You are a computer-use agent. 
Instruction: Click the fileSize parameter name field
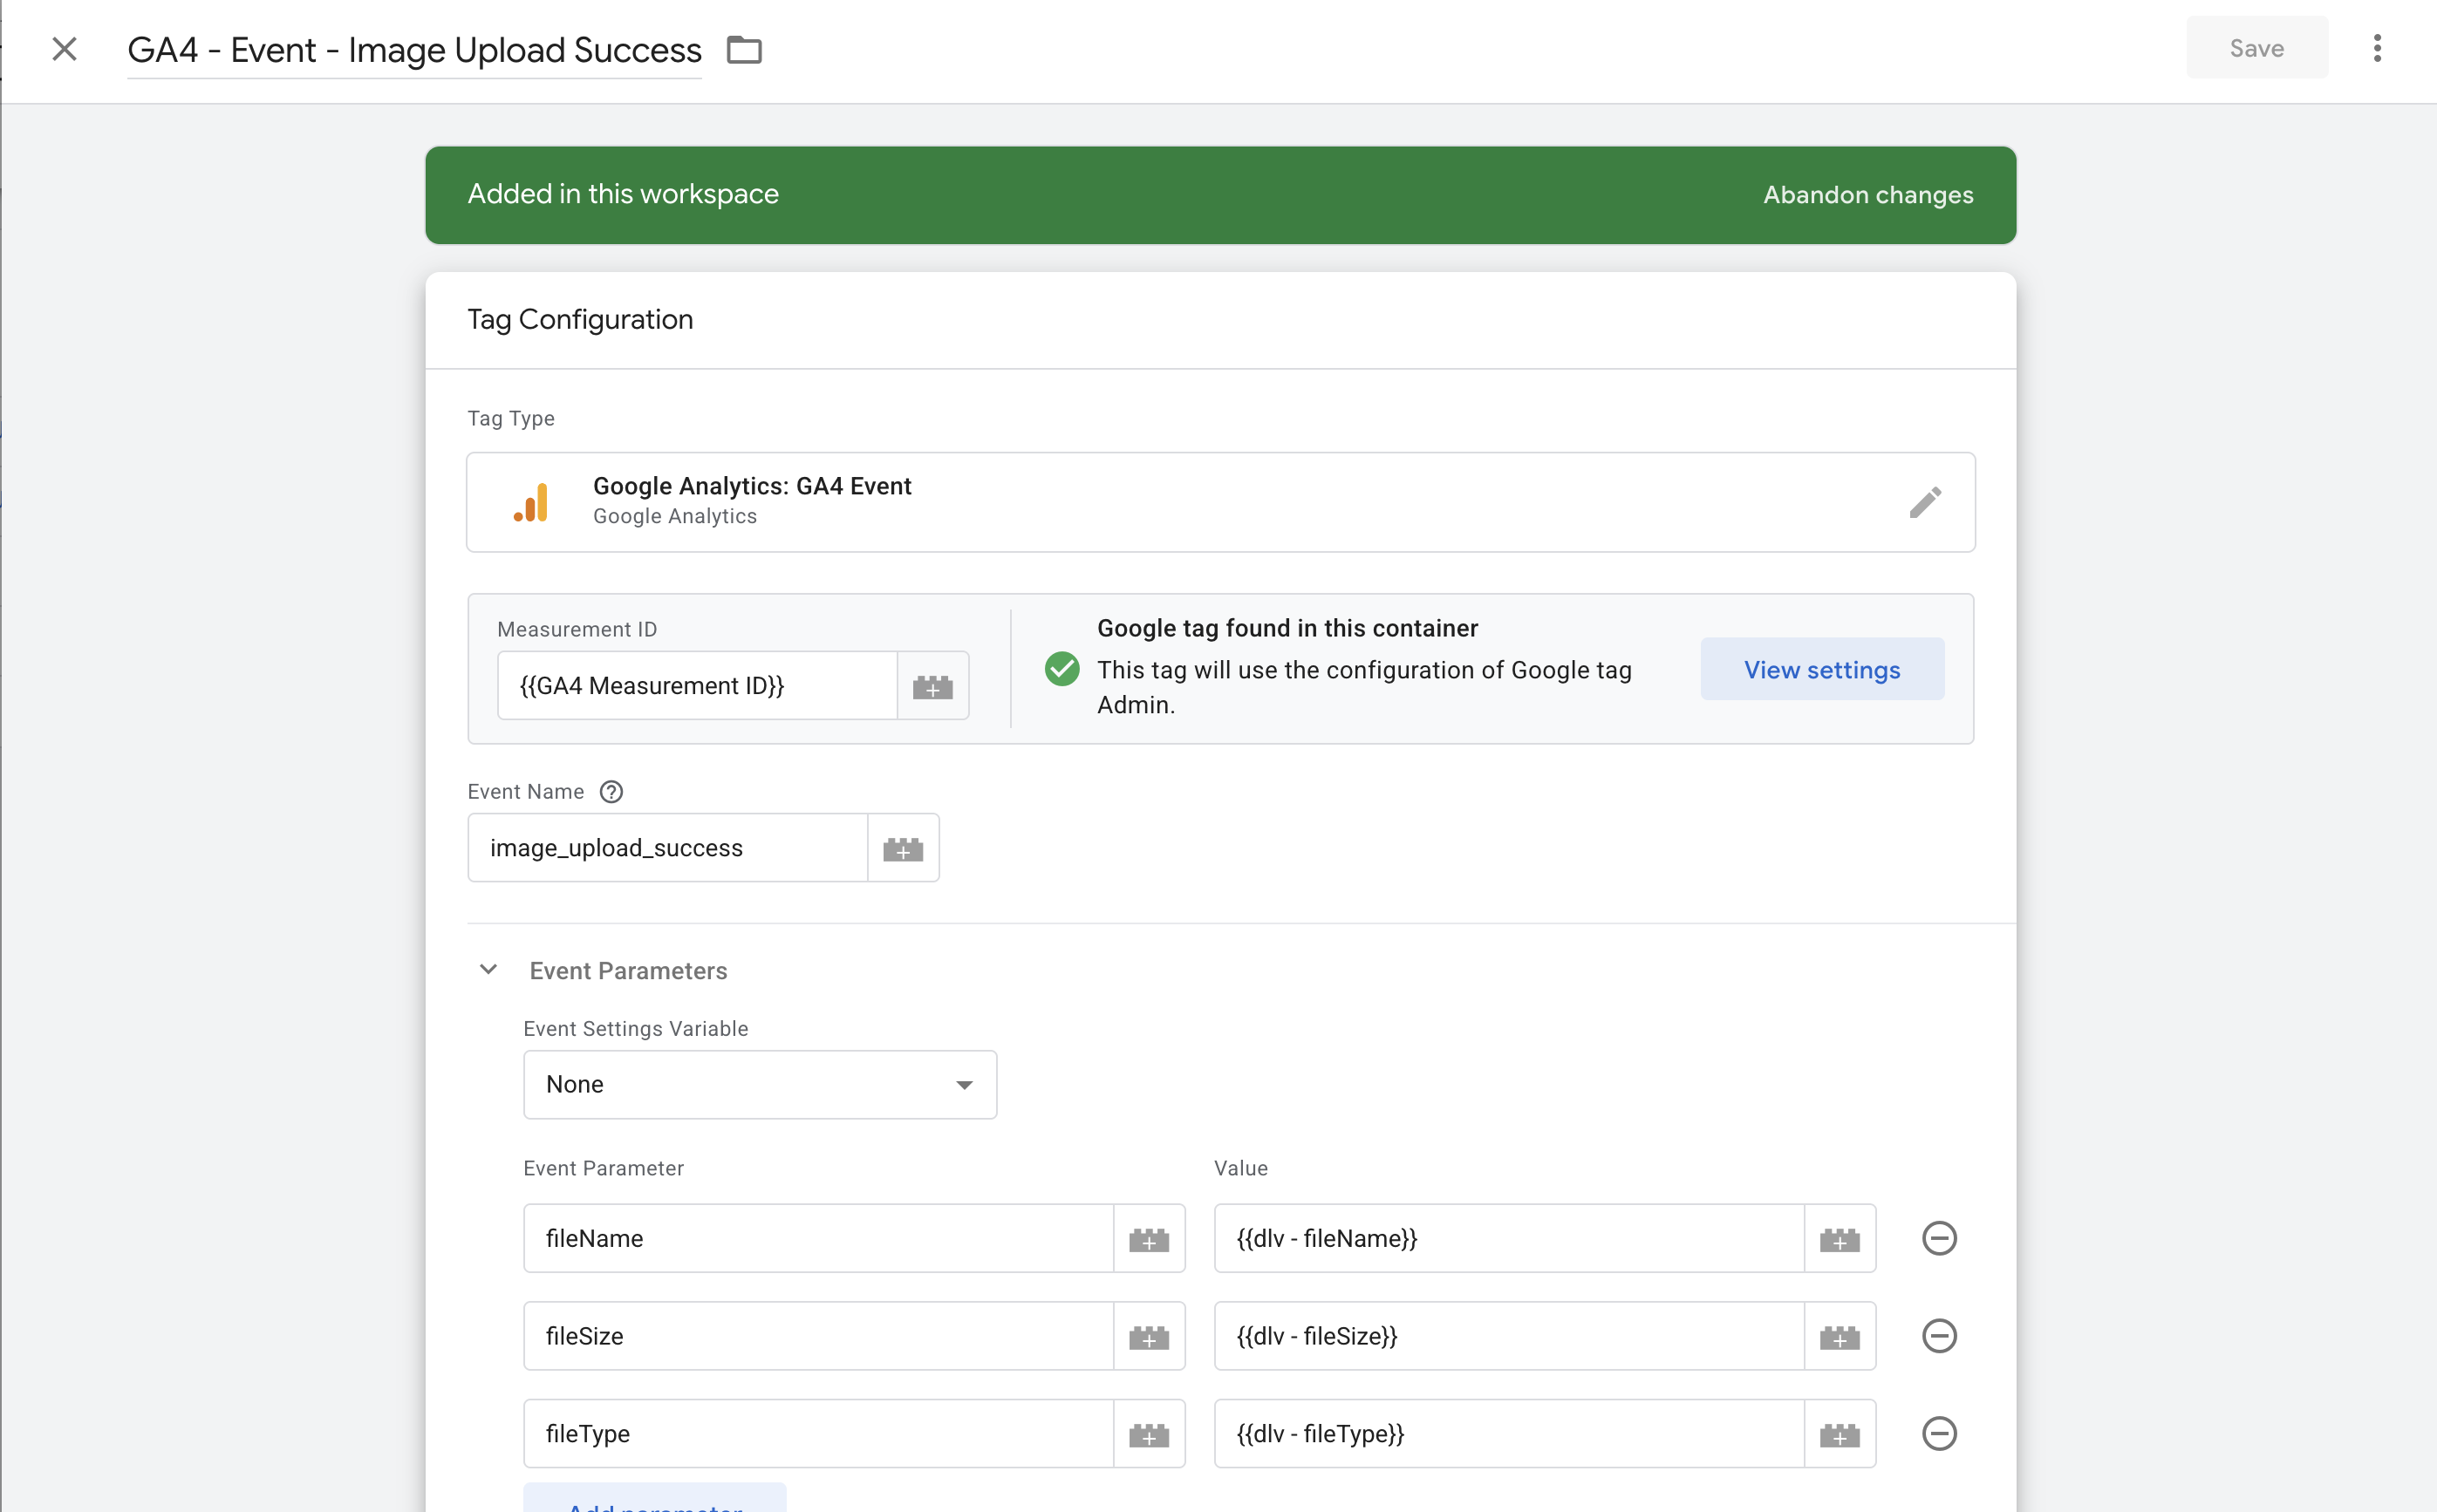(x=818, y=1336)
